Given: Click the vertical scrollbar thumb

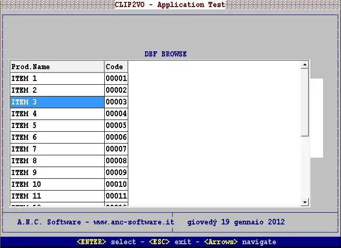Looking at the screenshot, I should 305,103.
